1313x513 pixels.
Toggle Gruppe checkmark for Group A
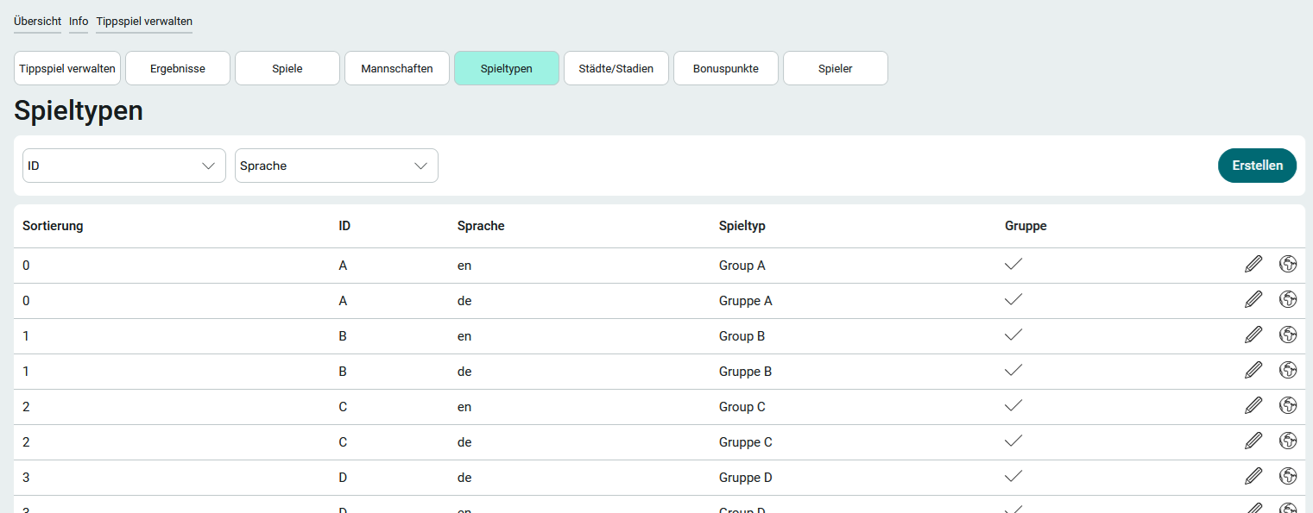[x=1013, y=264]
